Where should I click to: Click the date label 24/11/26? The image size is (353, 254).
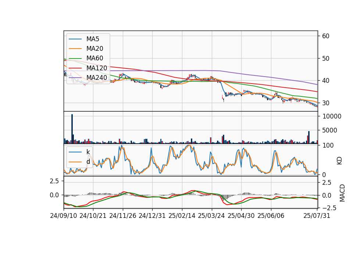coord(123,216)
